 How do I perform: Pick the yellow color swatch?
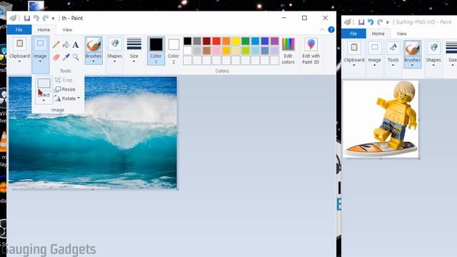point(236,41)
